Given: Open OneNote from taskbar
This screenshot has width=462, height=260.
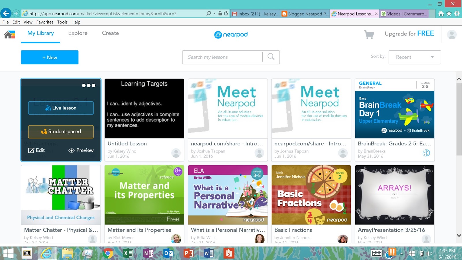Looking at the screenshot, I should pyautogui.click(x=148, y=254).
